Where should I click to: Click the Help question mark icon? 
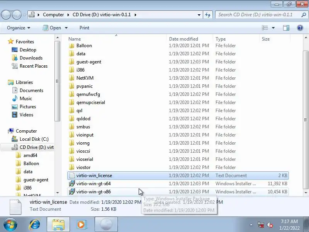click(x=300, y=28)
